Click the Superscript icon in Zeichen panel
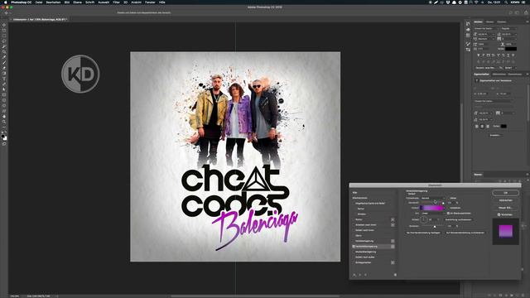Viewport: 530px width, 298px height. 499,55
